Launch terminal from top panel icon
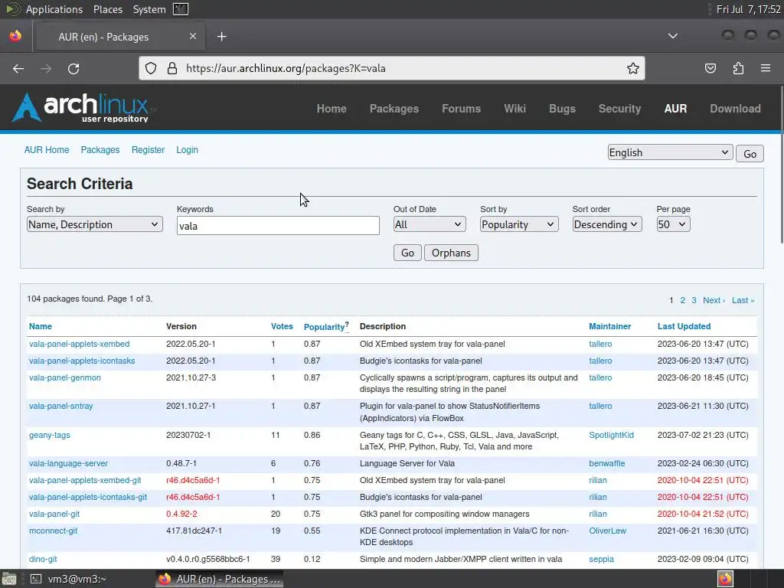 pos(181,9)
